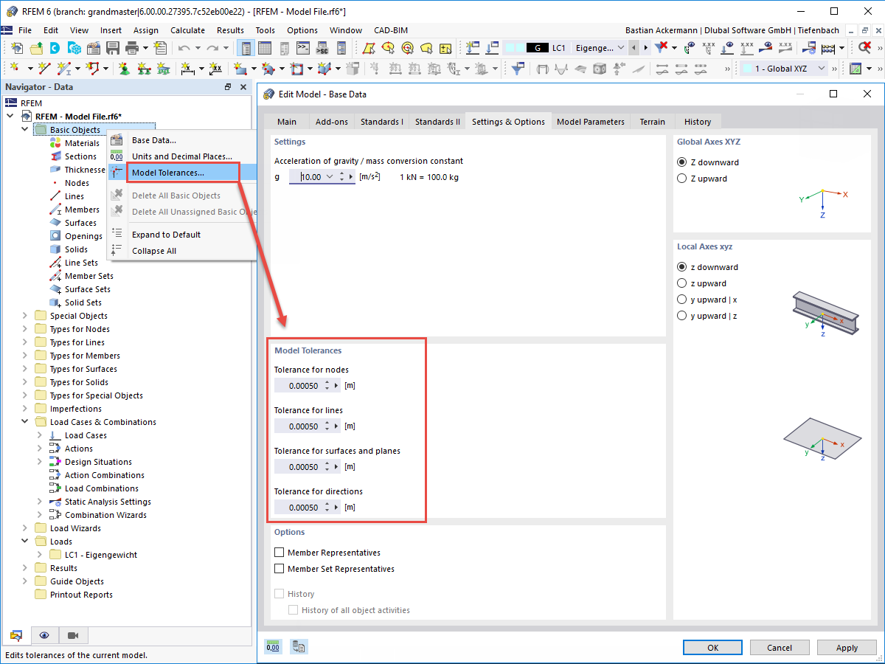Undo the last action
This screenshot has width=885, height=664.
(184, 48)
